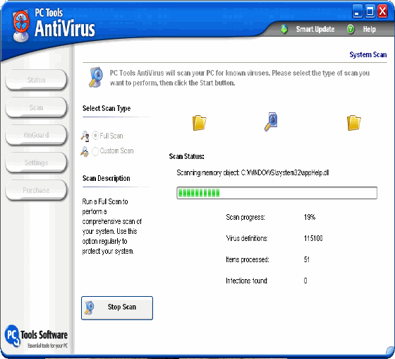Click the center scanning document magnifier icon
This screenshot has height=359, width=395.
click(271, 122)
